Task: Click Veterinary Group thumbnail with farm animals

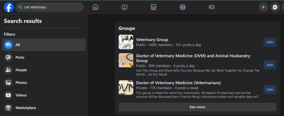Action: [126, 42]
